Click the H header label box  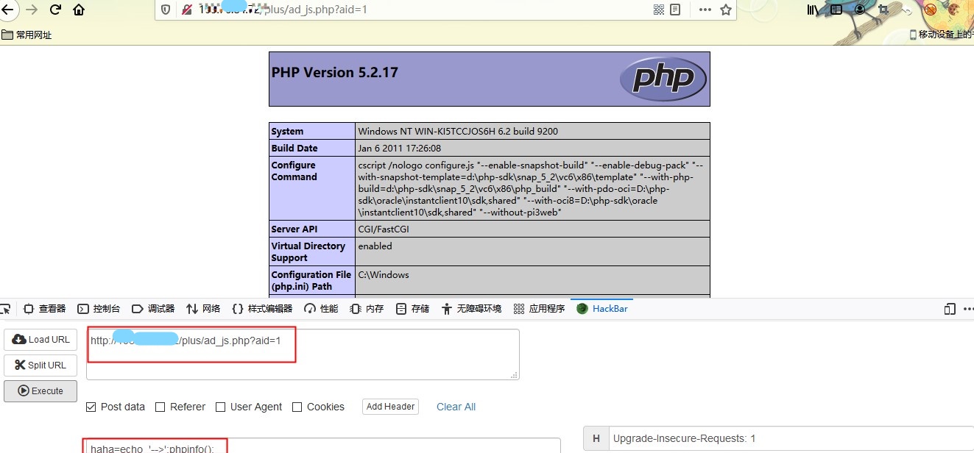tap(596, 439)
